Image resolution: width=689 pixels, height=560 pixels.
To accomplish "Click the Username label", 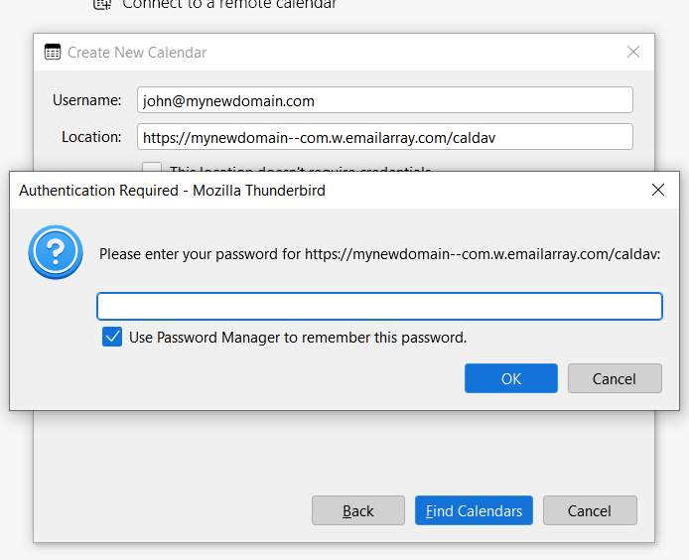I will [86, 100].
